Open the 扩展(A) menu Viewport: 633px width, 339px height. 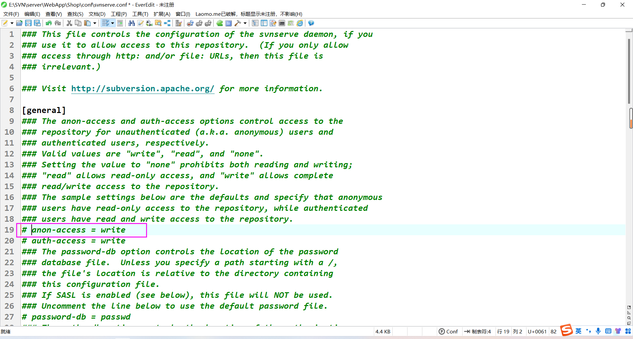pos(162,14)
